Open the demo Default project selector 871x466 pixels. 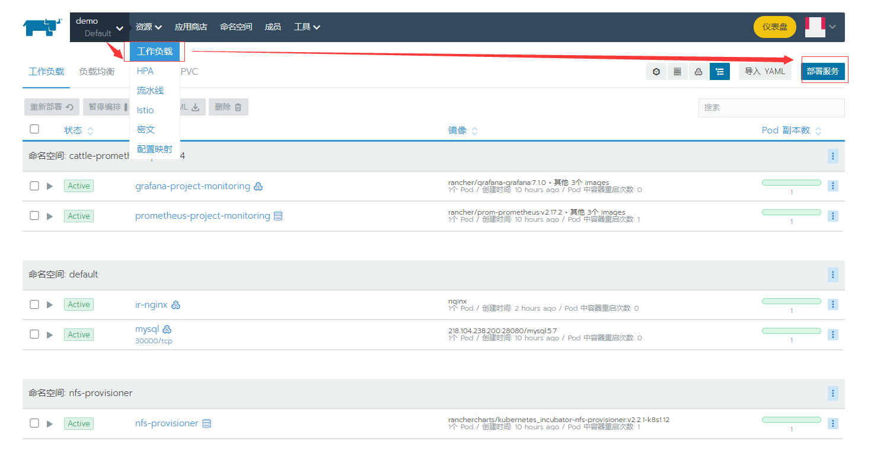pos(100,27)
